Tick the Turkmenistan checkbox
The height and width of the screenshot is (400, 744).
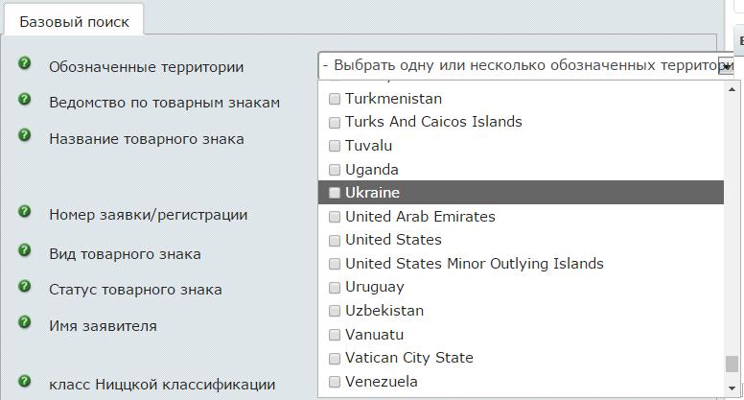(335, 99)
